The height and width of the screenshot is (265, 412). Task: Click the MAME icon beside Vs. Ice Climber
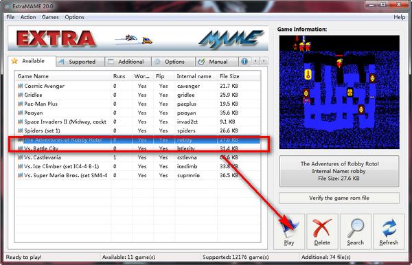20,166
